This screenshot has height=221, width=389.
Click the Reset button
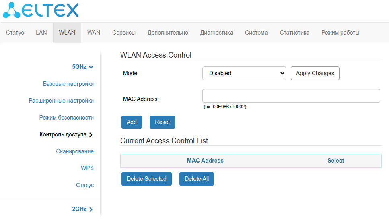162,122
